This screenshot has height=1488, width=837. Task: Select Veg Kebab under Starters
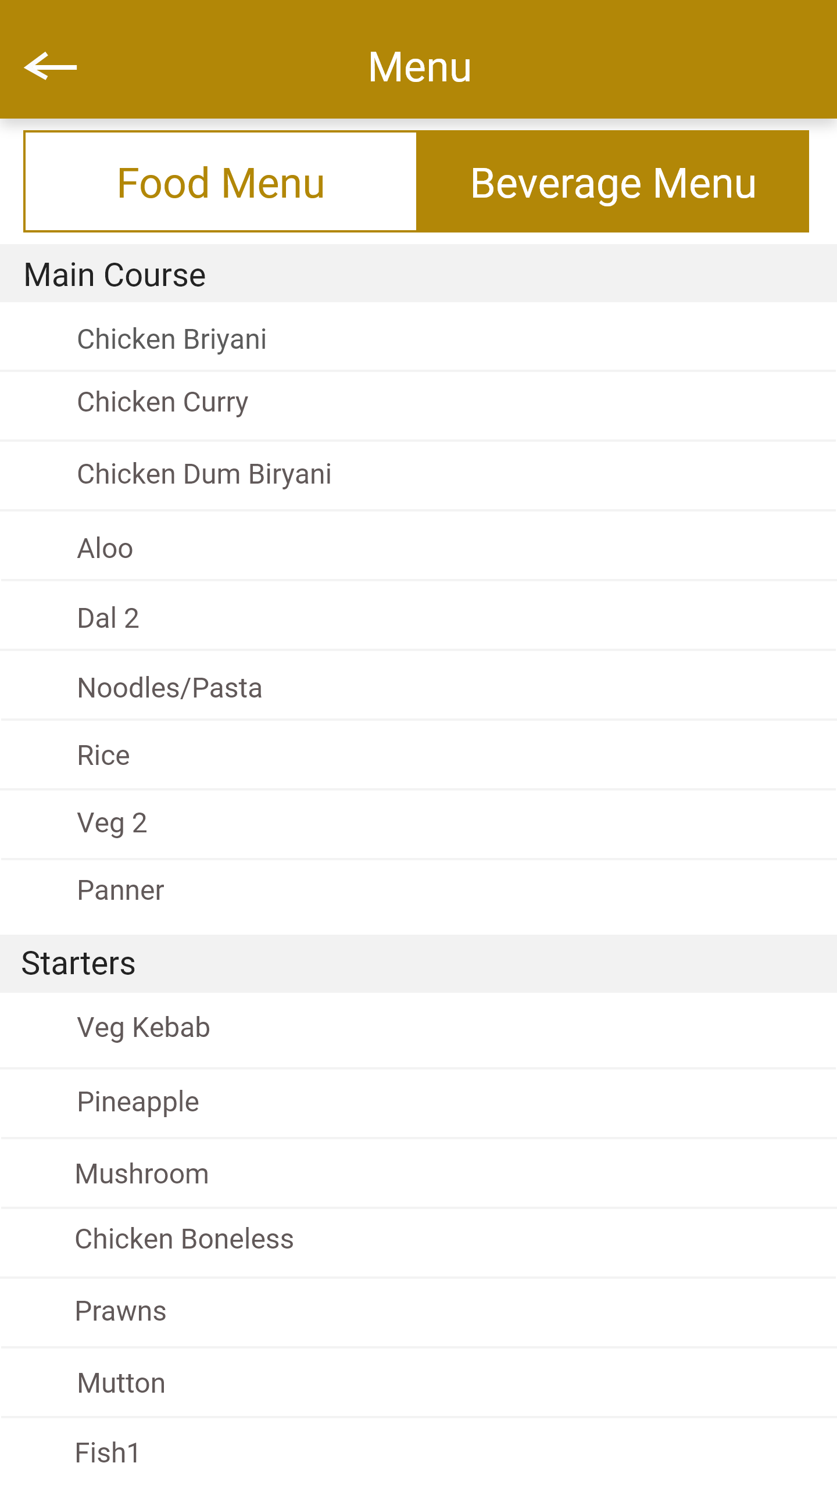pos(144,1028)
